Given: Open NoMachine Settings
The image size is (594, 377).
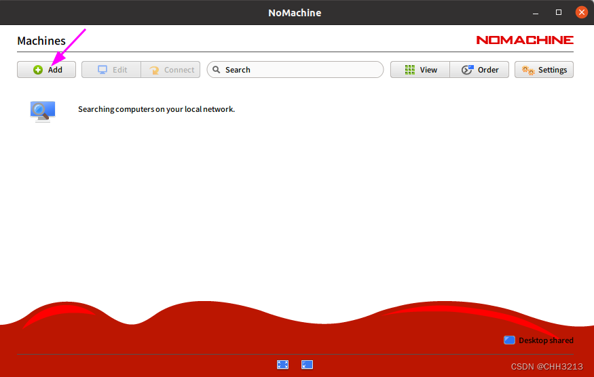Looking at the screenshot, I should 544,70.
